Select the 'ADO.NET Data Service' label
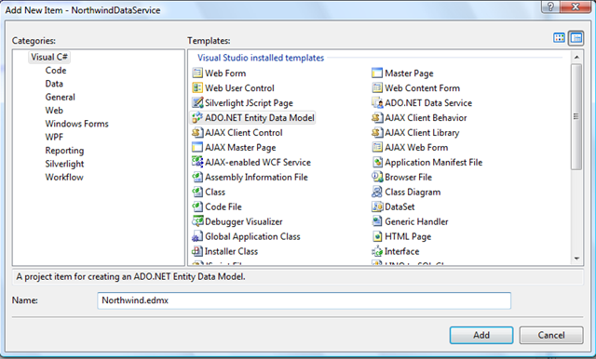This screenshot has width=596, height=359. coord(428,103)
